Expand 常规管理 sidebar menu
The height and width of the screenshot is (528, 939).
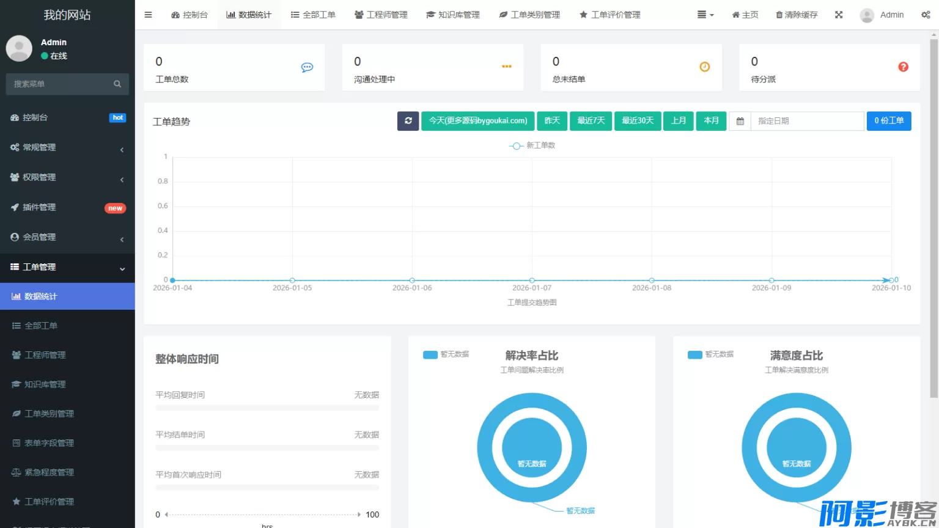click(67, 147)
